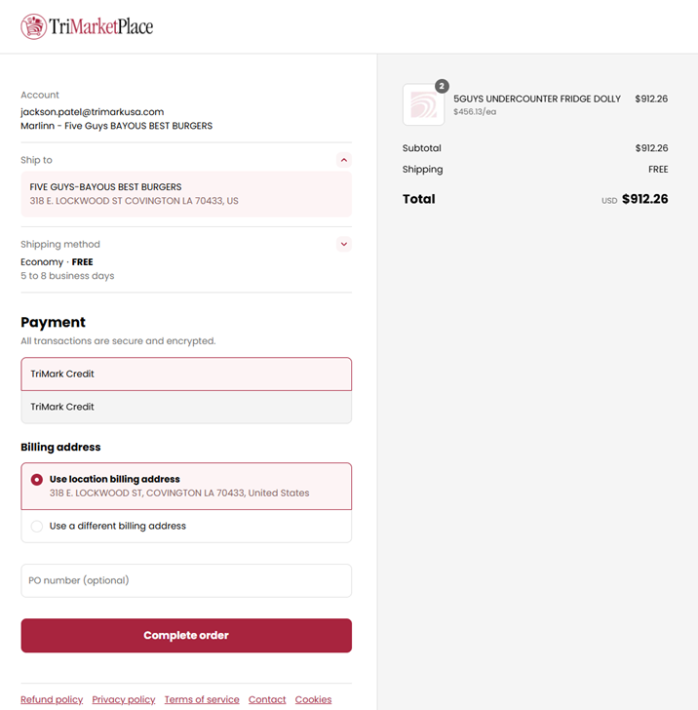Open the Refund policy link
This screenshot has height=710, width=698.
[52, 699]
